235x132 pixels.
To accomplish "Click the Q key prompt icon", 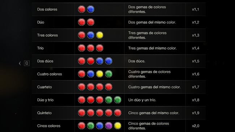I will [27, 63].
